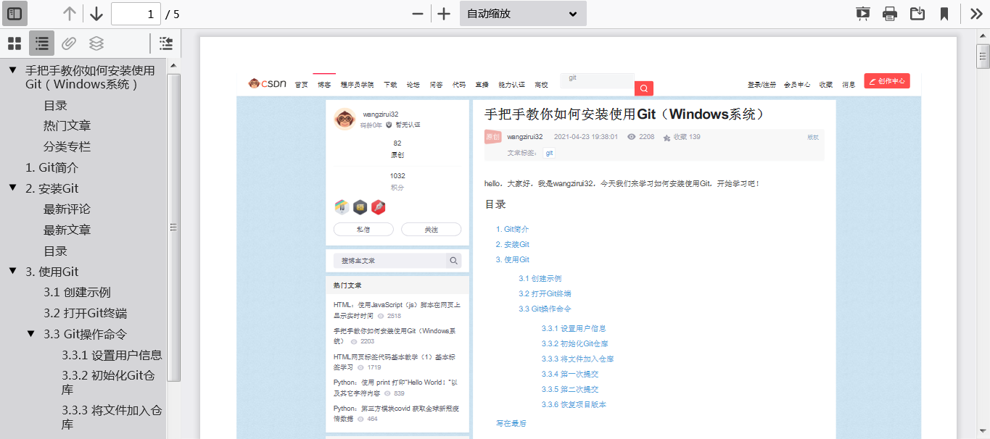Select 热门文章 in the outline

coord(67,126)
